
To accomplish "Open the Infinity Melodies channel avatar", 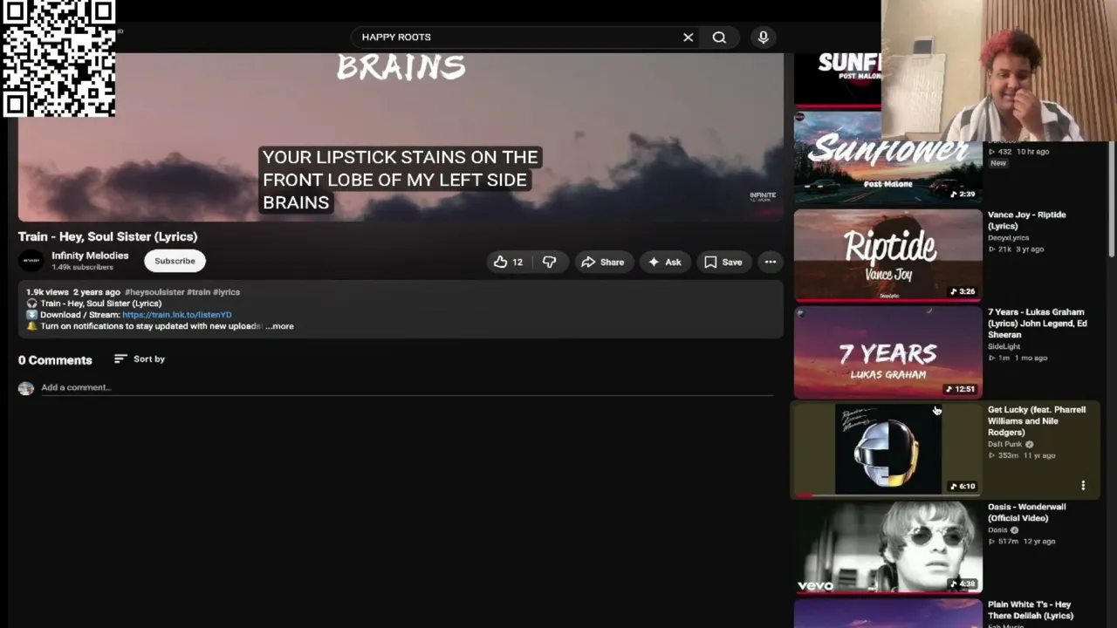I will [x=31, y=261].
